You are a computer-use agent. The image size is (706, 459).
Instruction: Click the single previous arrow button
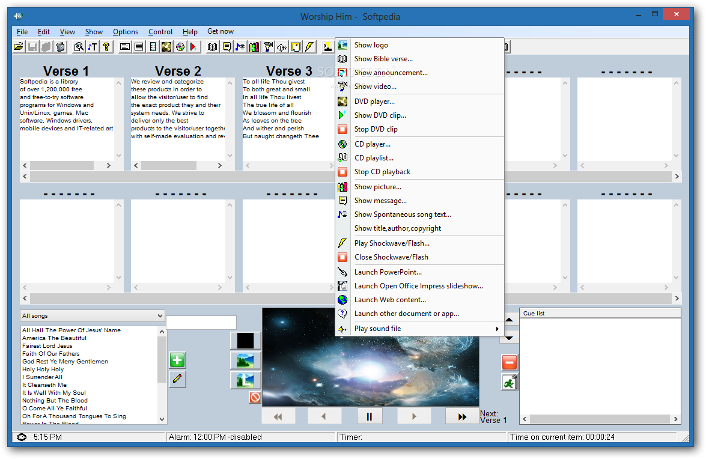pos(324,417)
